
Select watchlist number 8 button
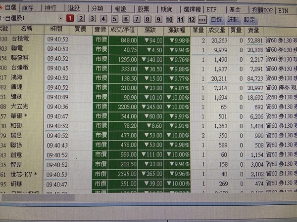coord(148,19)
